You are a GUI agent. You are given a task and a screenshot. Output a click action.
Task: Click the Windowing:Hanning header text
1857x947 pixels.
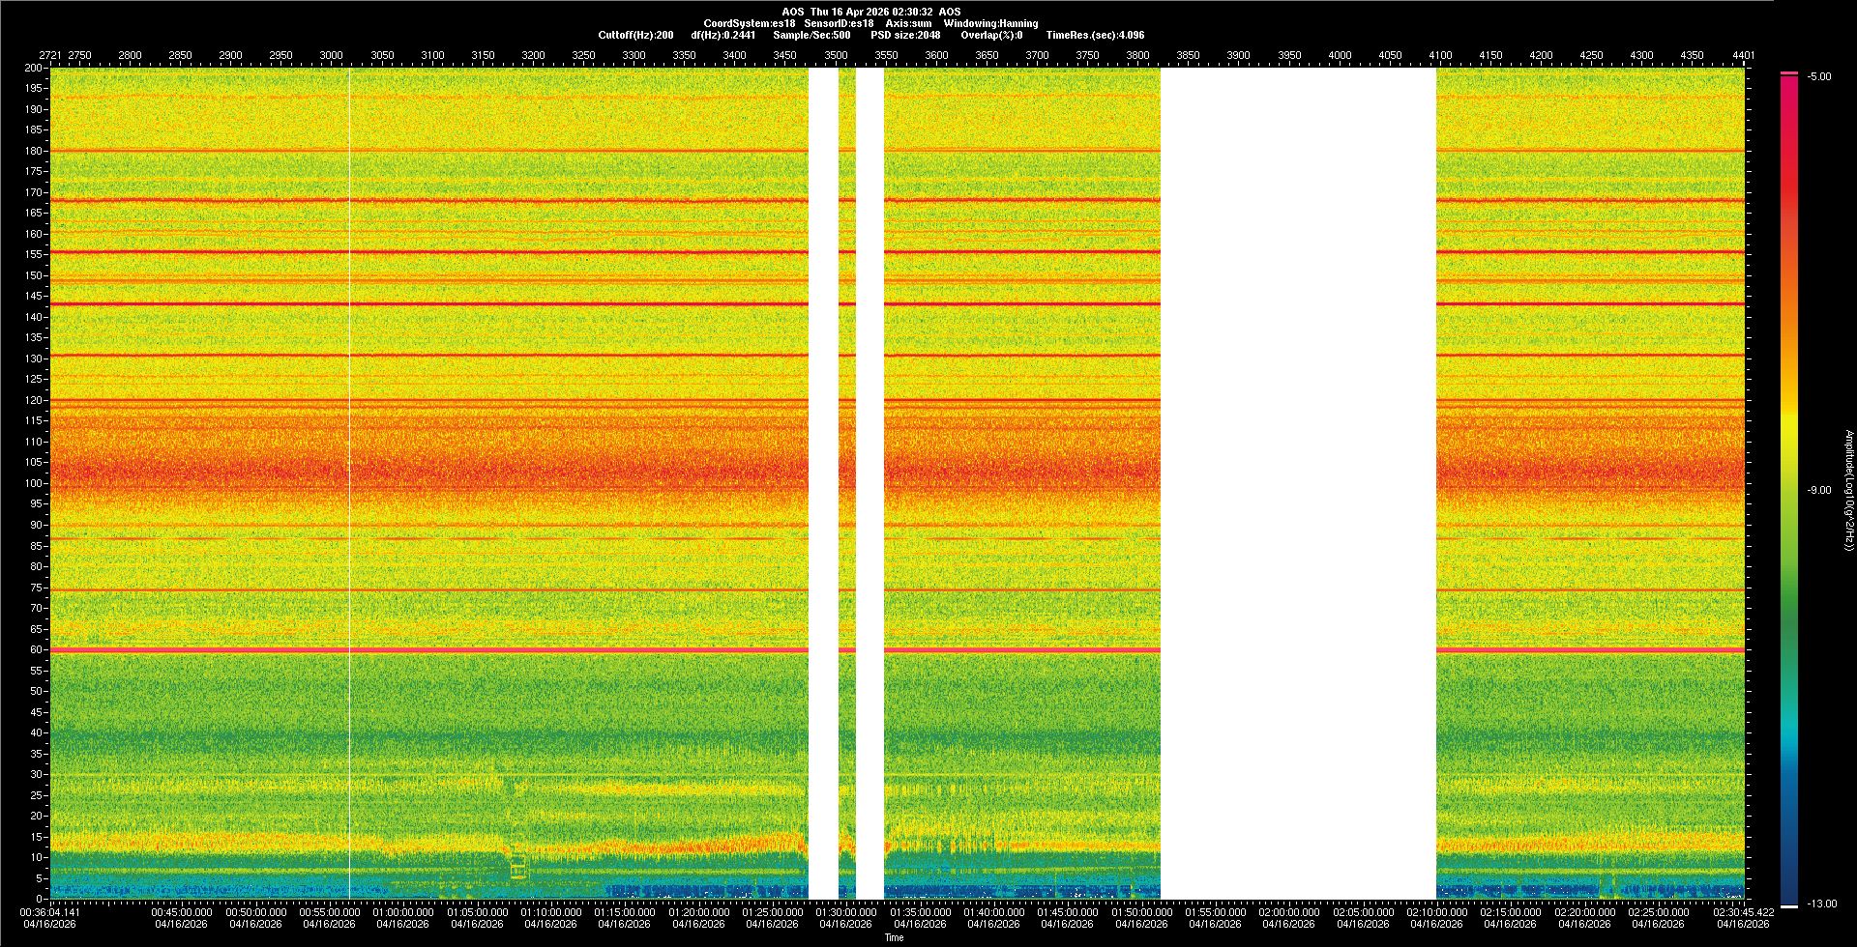click(990, 24)
